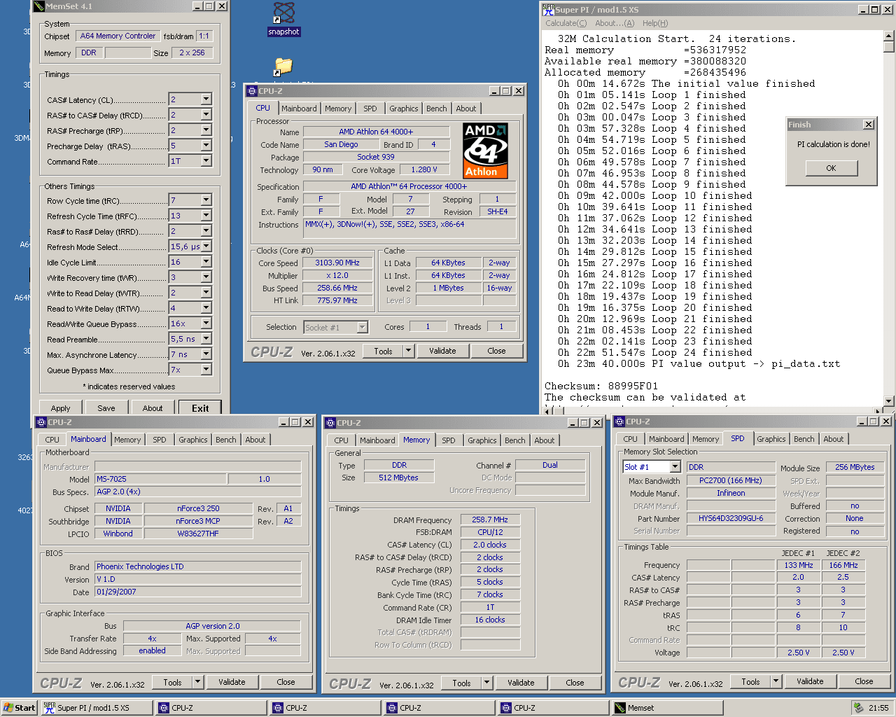Switch to Super PI taskbar button
This screenshot has width=896, height=717.
(x=97, y=708)
